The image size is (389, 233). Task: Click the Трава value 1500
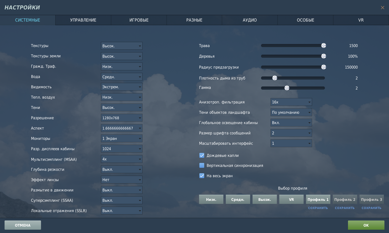353,46
